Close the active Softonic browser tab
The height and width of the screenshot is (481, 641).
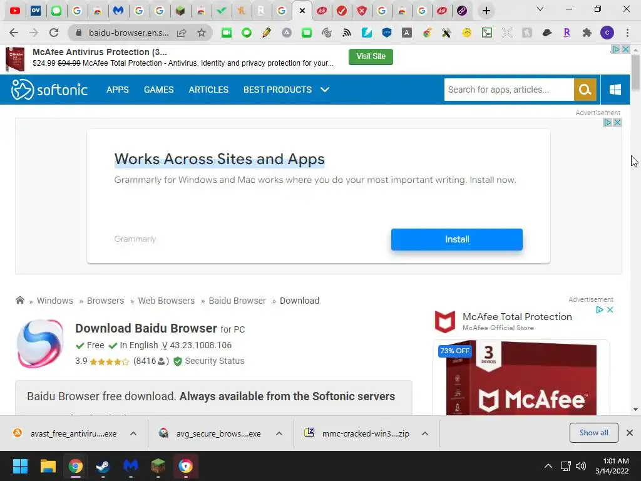point(302,11)
